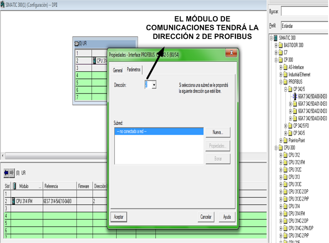Click the CP 343-5 folder icon
Screen dimensions: 329x243
point(290,133)
